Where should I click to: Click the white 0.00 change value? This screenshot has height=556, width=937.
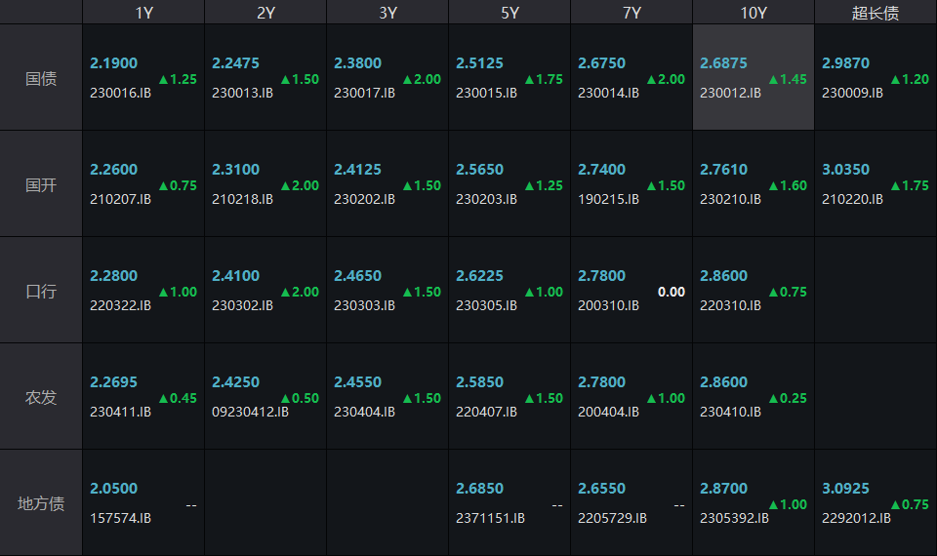point(671,292)
